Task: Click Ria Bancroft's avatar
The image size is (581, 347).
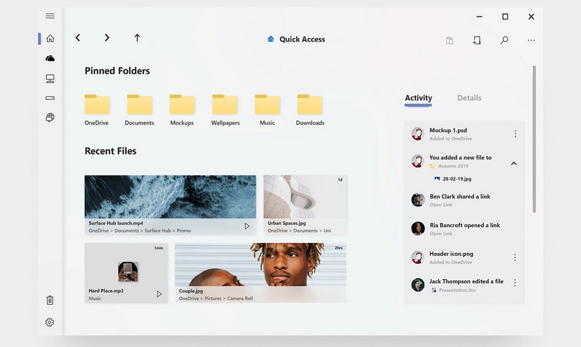Action: point(418,228)
